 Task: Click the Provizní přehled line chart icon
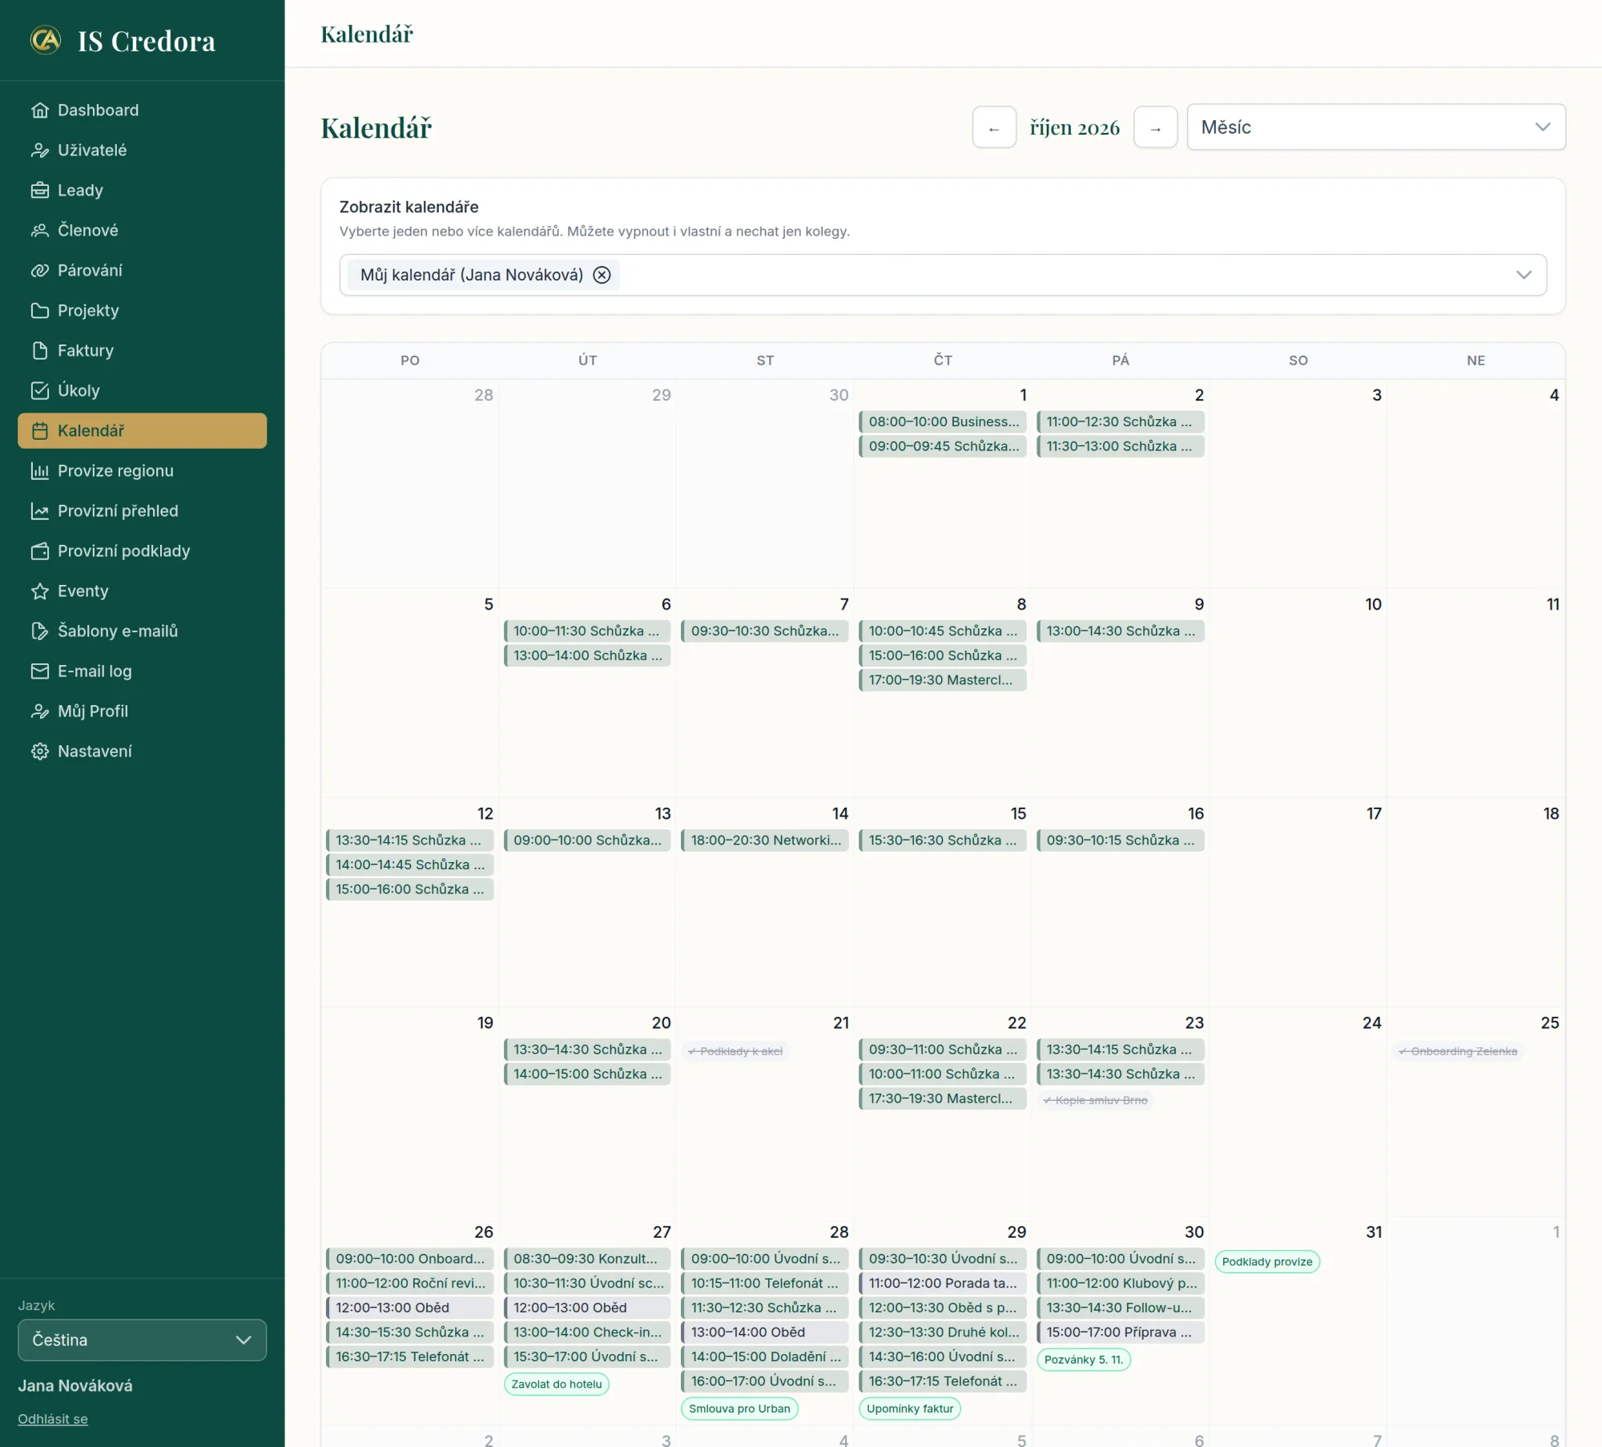click(x=40, y=510)
